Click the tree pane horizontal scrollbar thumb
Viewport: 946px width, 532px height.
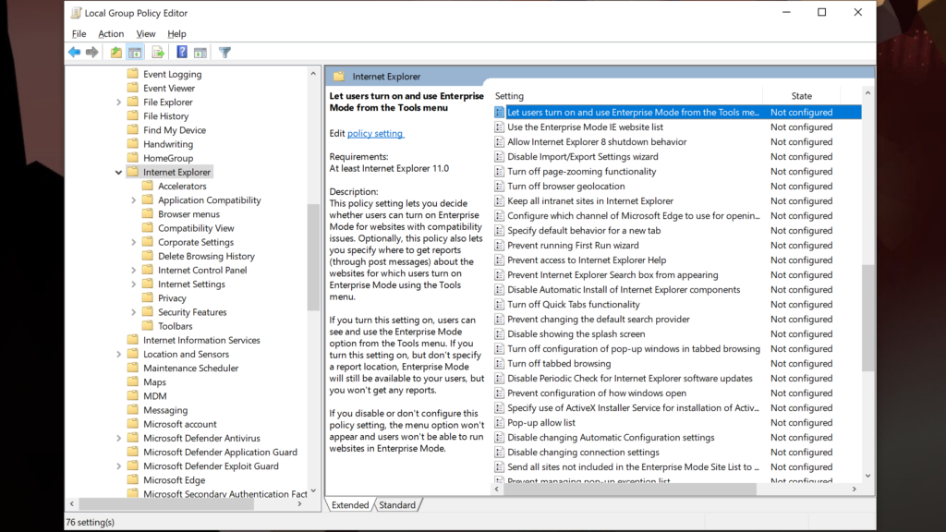[166, 503]
